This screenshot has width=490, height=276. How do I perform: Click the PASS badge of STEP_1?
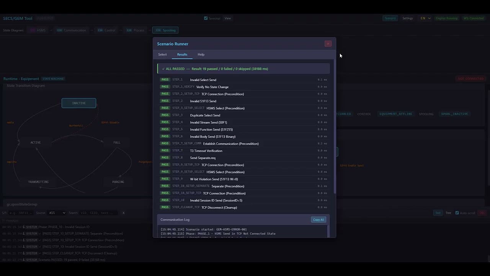coord(165,80)
